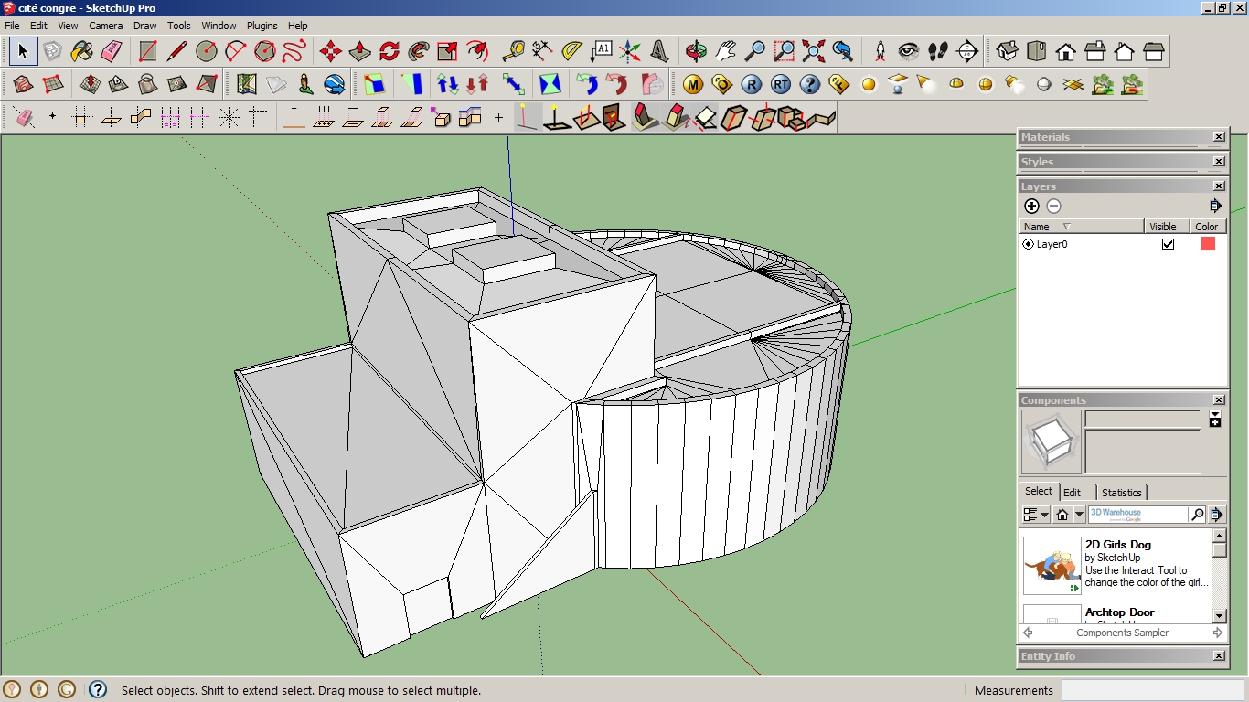Select the Walk footprints tool

(938, 51)
